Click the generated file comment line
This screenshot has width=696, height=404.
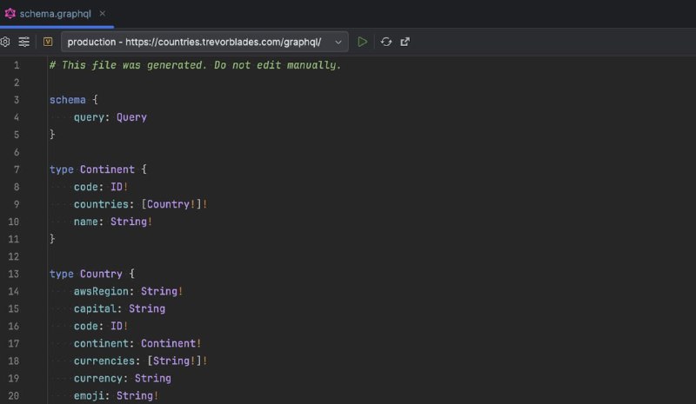point(195,65)
